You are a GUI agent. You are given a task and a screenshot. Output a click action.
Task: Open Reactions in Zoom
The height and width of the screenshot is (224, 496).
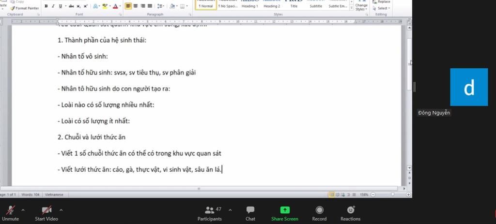(351, 213)
